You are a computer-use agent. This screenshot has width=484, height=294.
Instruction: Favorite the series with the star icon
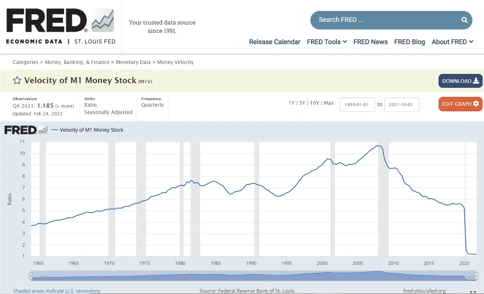[x=17, y=81]
